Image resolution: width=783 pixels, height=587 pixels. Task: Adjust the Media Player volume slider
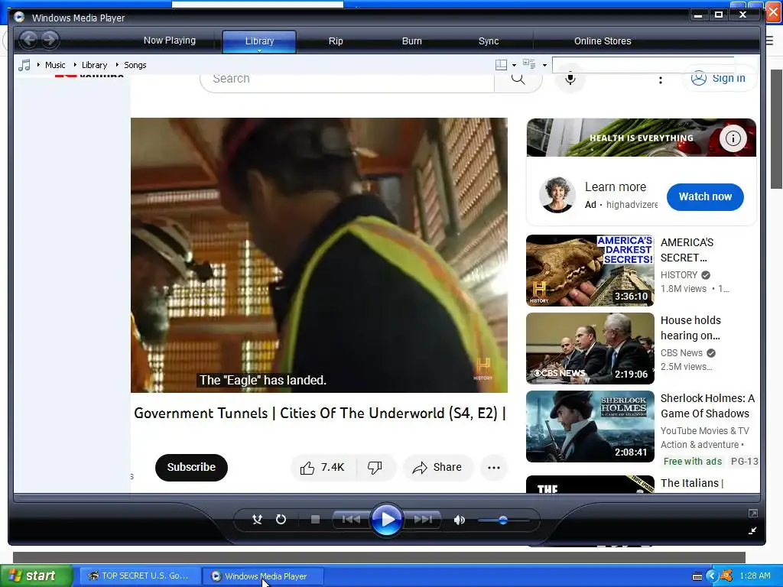coord(503,520)
